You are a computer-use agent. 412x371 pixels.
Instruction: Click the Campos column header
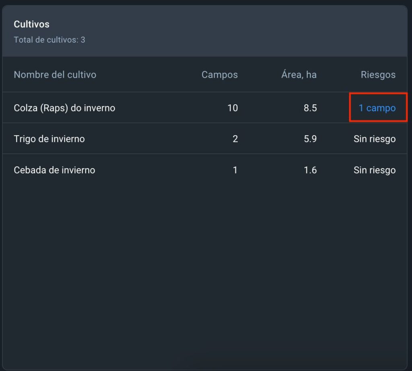(219, 74)
